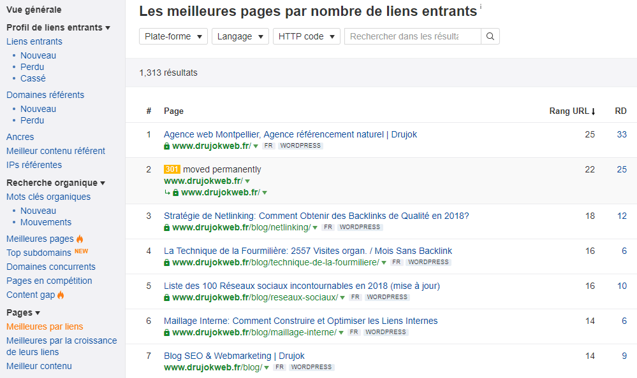Click the flame icon beside Content gap
Screen dimensions: 637x378
pos(61,295)
